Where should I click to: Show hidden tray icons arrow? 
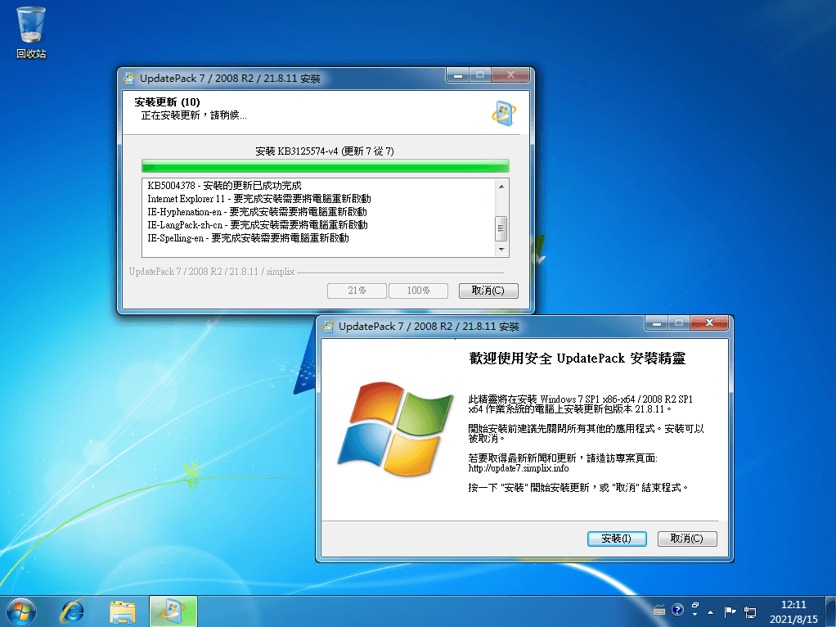(710, 612)
